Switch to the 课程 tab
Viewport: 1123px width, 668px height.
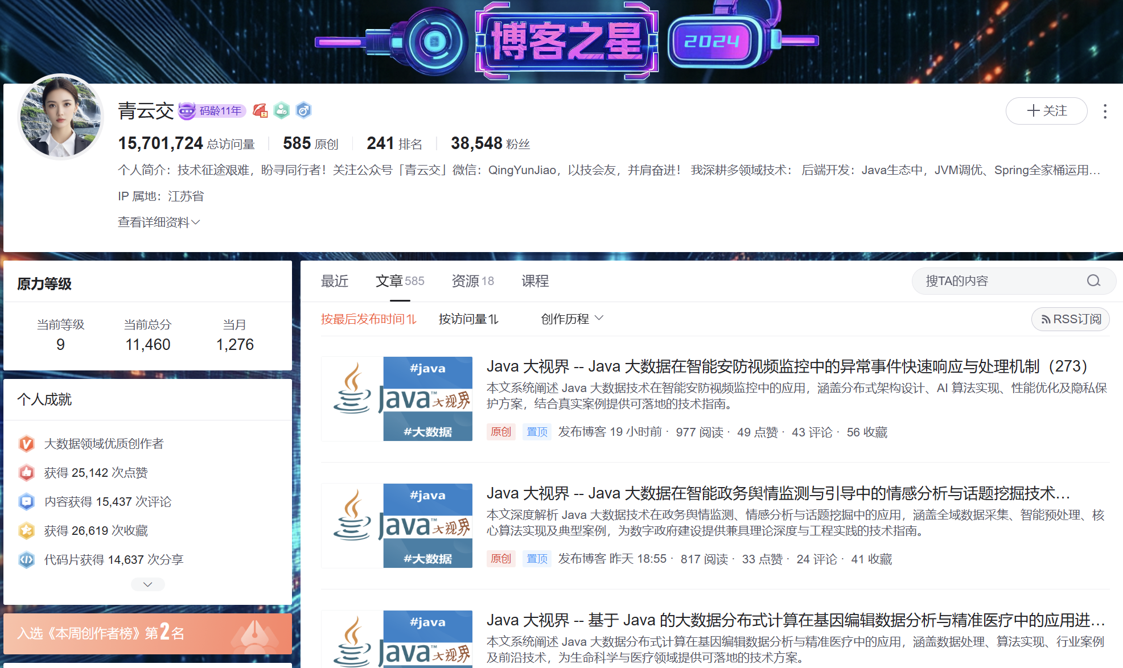535,281
